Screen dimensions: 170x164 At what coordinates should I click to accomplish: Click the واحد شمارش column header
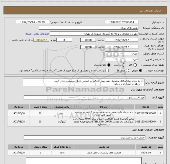pyautogui.click(x=62, y=107)
